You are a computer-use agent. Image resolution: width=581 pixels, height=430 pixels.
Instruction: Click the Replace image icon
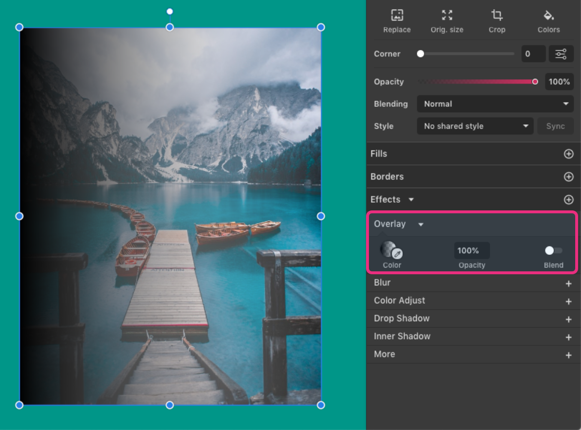(x=397, y=15)
